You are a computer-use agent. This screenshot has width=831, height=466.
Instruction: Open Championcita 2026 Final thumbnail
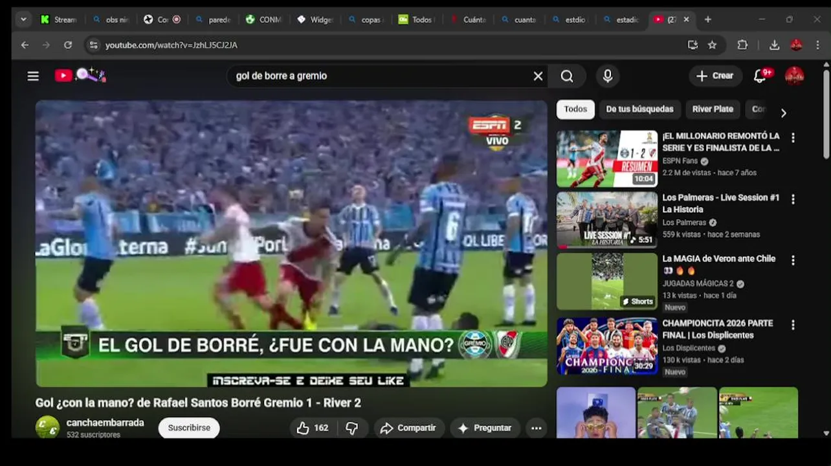(607, 346)
